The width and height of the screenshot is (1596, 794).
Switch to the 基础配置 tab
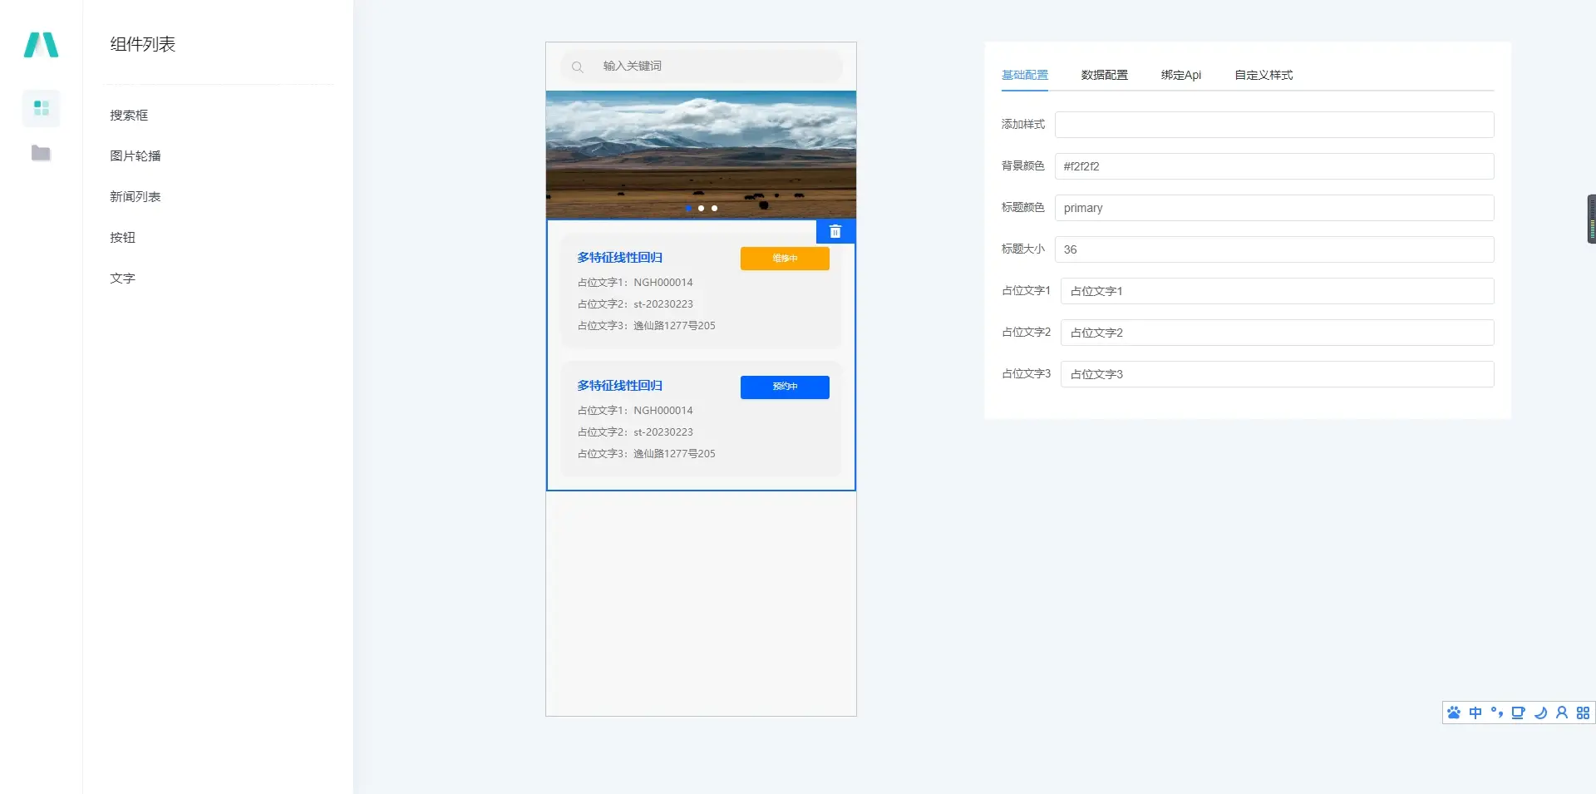click(1024, 75)
